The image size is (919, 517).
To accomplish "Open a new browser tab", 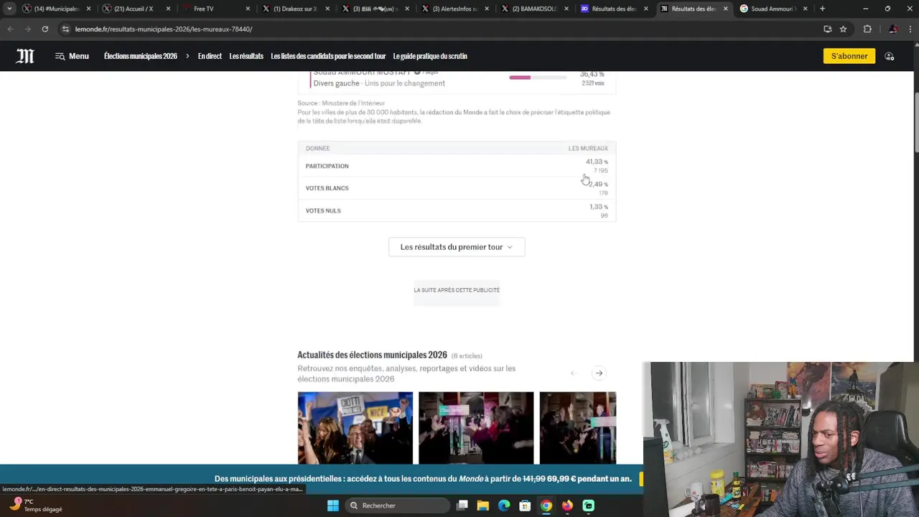I will point(822,9).
